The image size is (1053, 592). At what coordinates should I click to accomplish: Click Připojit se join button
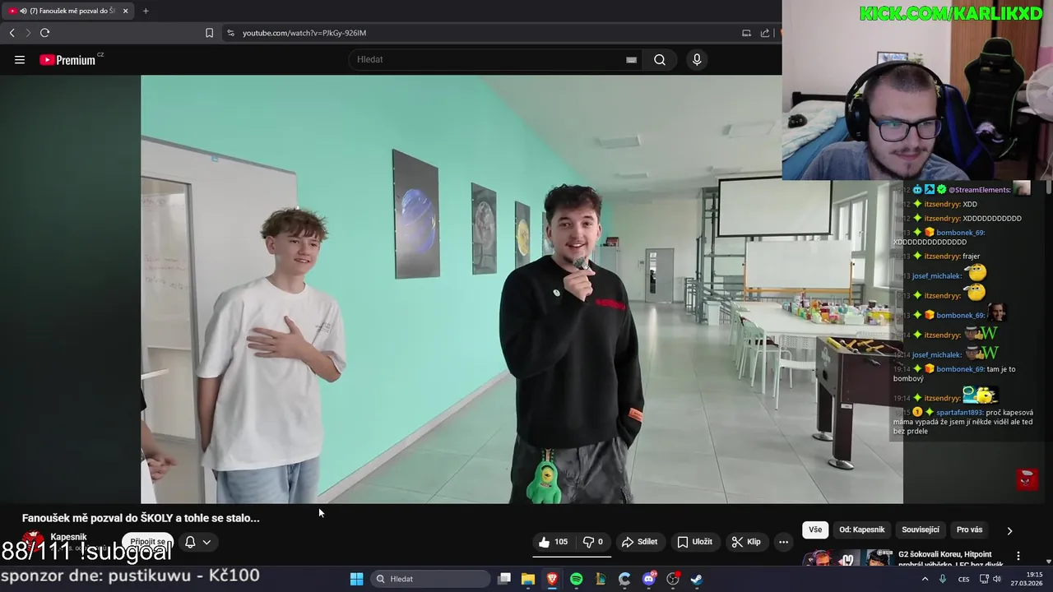(148, 542)
